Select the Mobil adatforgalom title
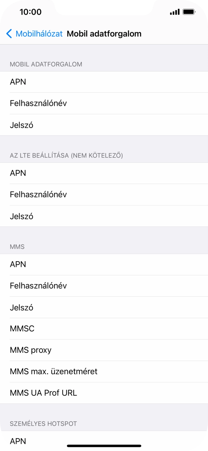This screenshot has width=208, height=451. (x=104, y=34)
